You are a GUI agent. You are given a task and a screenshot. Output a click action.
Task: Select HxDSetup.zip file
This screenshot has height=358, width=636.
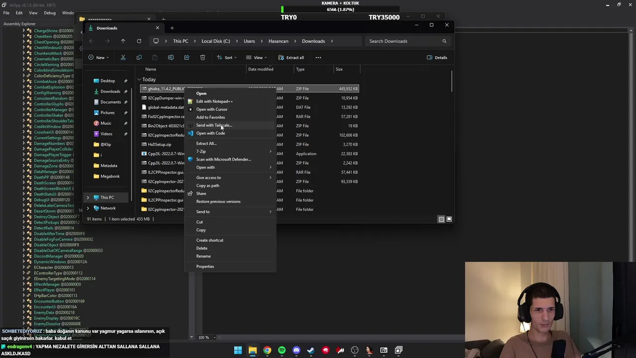159,145
